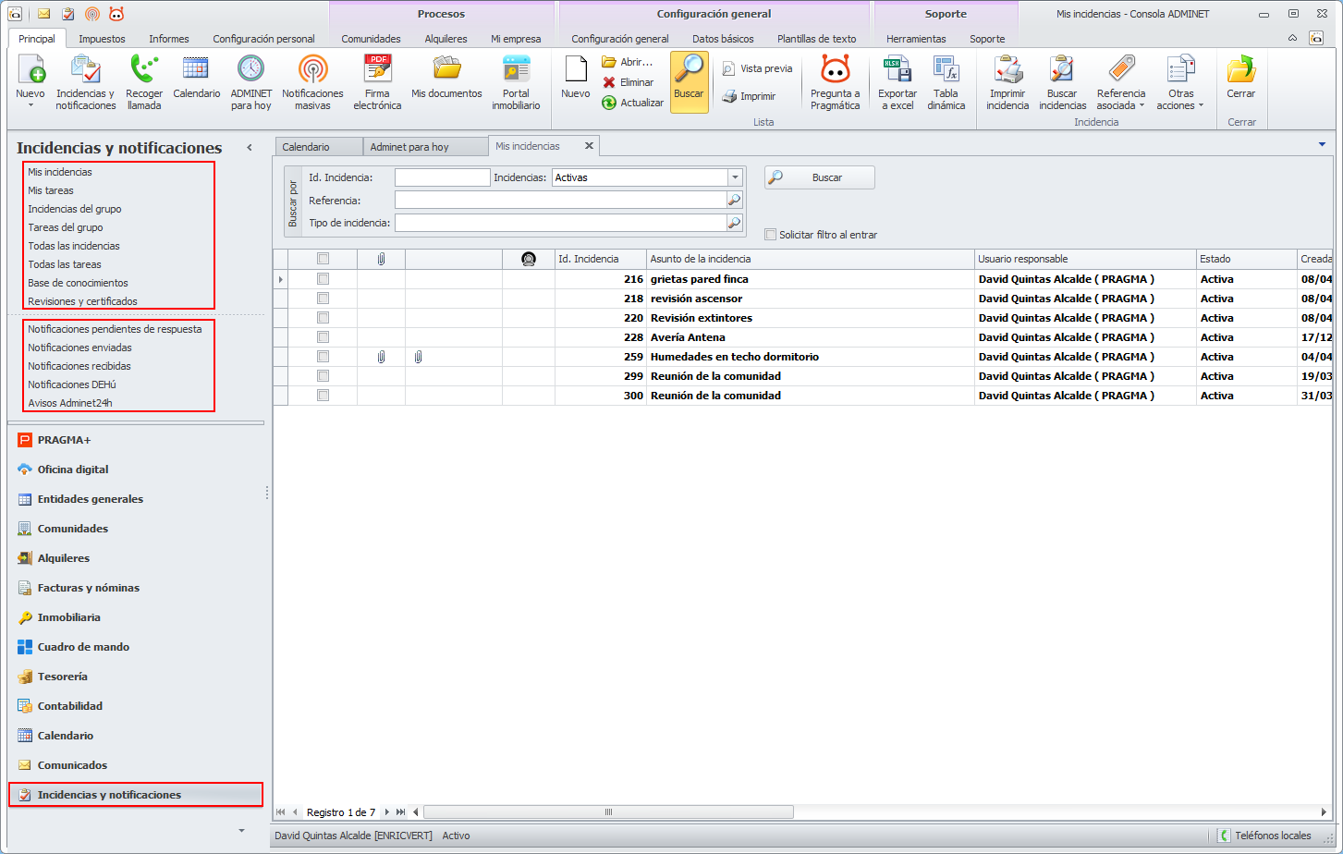Close the Mis incidencias tab
This screenshot has width=1343, height=854.
click(x=589, y=146)
